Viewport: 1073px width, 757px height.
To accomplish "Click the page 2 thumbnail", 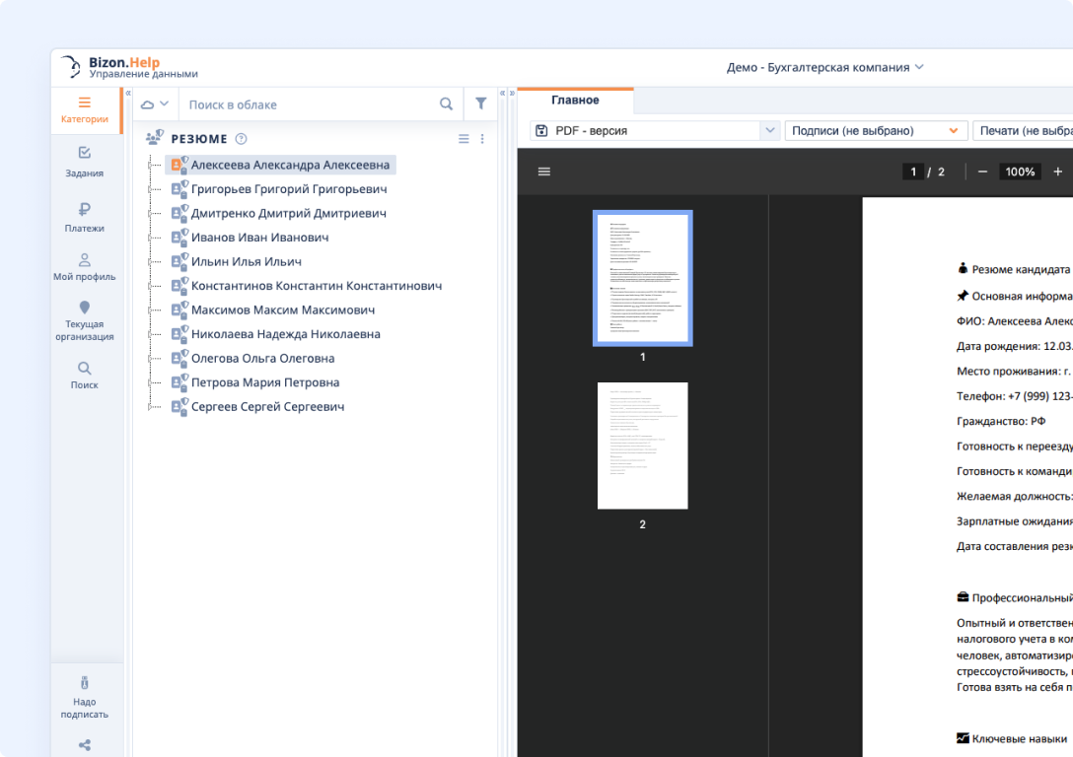I will 642,446.
